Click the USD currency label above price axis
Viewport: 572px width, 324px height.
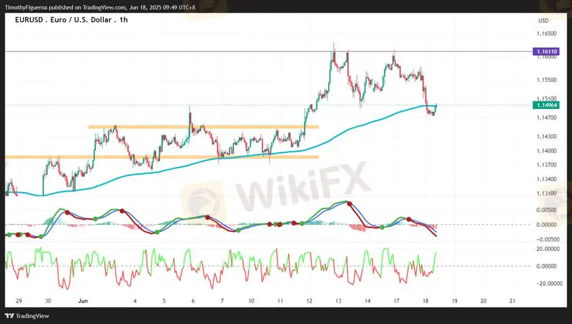(543, 21)
